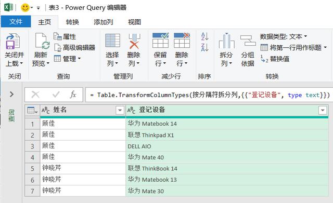Expand the 删除列 dropdown arrow
The width and height of the screenshot is (333, 203).
138,63
